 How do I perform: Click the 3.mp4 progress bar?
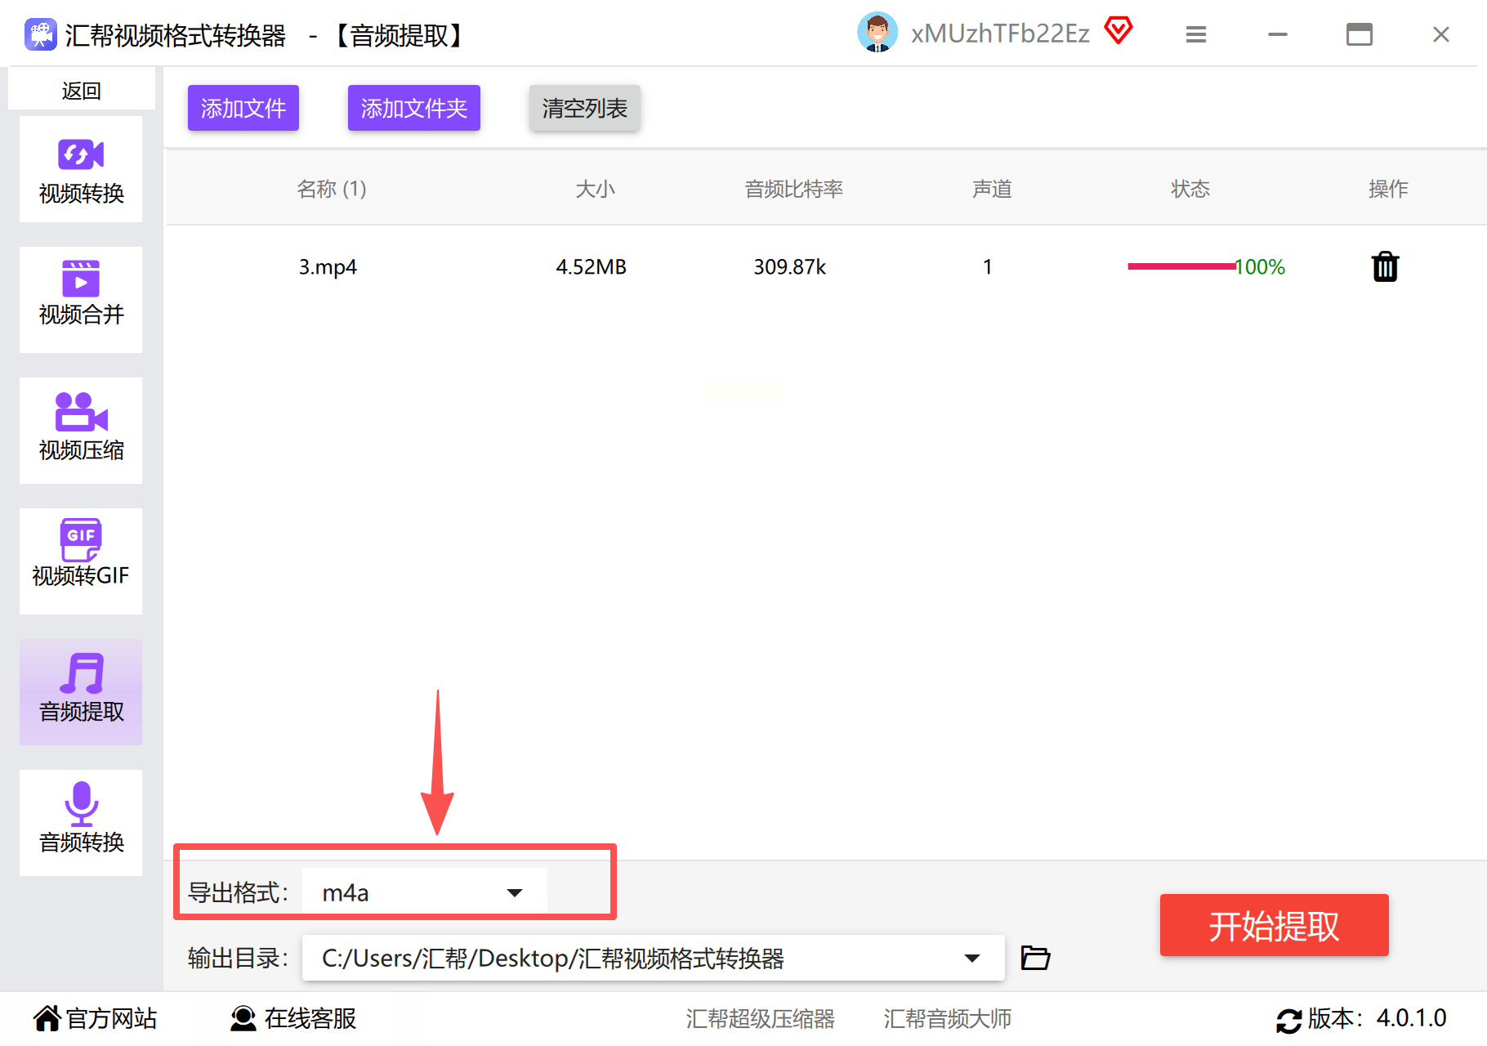pyautogui.click(x=1181, y=266)
